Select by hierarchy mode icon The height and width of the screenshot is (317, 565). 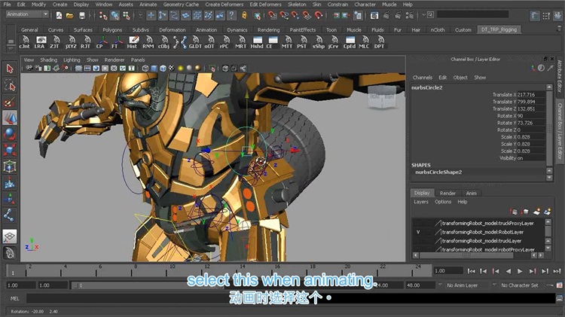pos(103,15)
